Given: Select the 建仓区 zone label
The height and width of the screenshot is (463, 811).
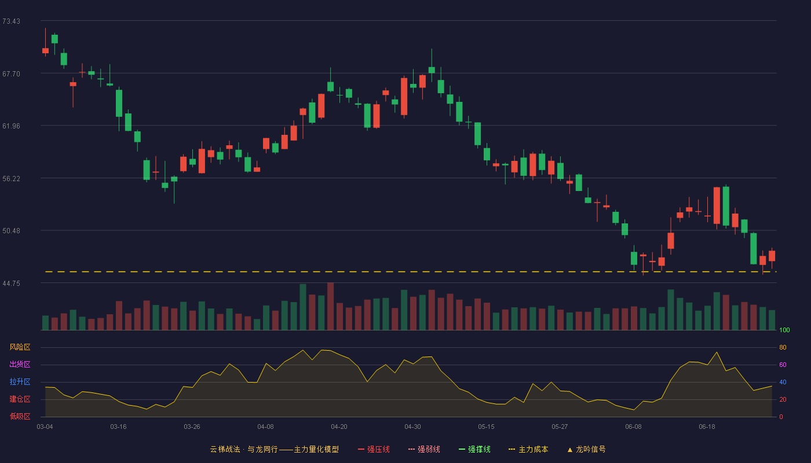Looking at the screenshot, I should click(20, 399).
